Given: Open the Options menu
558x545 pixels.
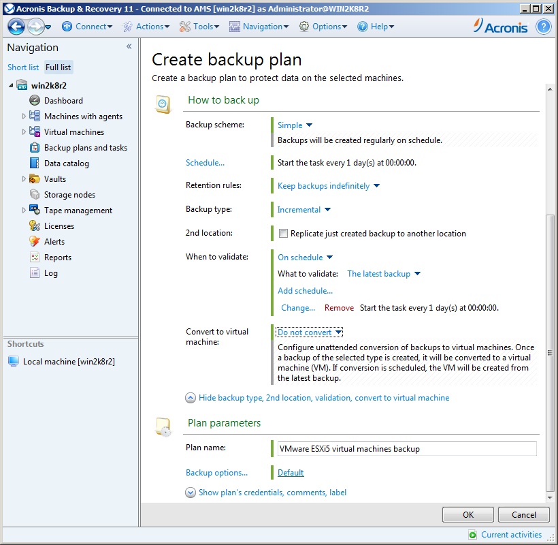Looking at the screenshot, I should tap(323, 27).
